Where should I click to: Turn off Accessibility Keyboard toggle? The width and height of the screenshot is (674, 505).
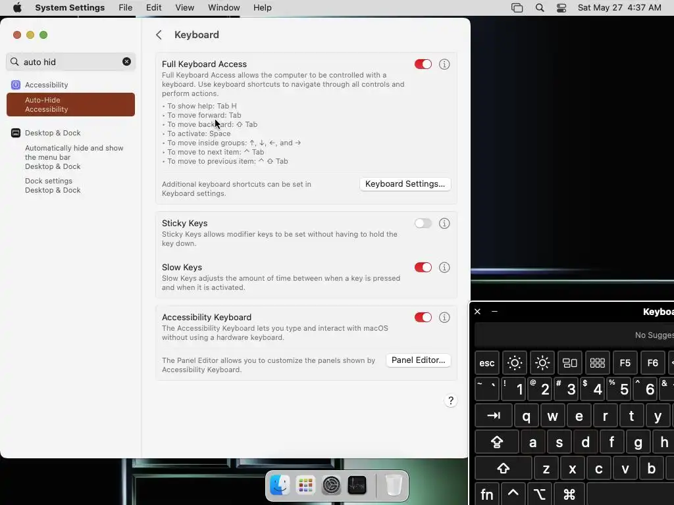[x=423, y=318]
